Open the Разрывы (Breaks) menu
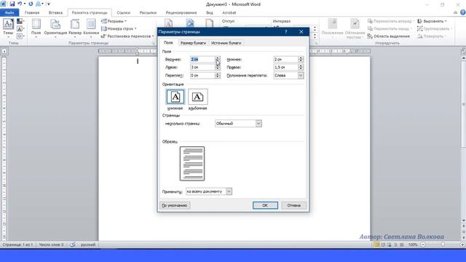 coord(114,21)
